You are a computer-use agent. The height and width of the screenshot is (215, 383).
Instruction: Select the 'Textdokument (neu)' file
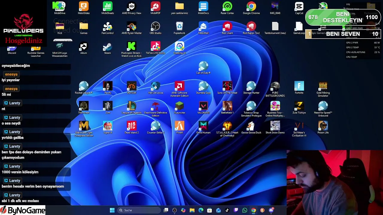[x=275, y=28]
